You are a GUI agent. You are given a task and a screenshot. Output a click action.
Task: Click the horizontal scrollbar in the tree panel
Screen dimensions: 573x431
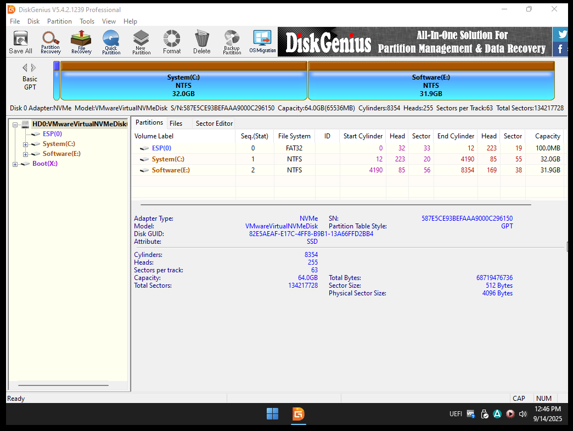click(63, 385)
